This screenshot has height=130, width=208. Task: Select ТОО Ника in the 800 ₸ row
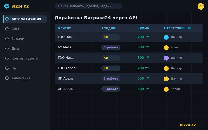tap(66, 58)
